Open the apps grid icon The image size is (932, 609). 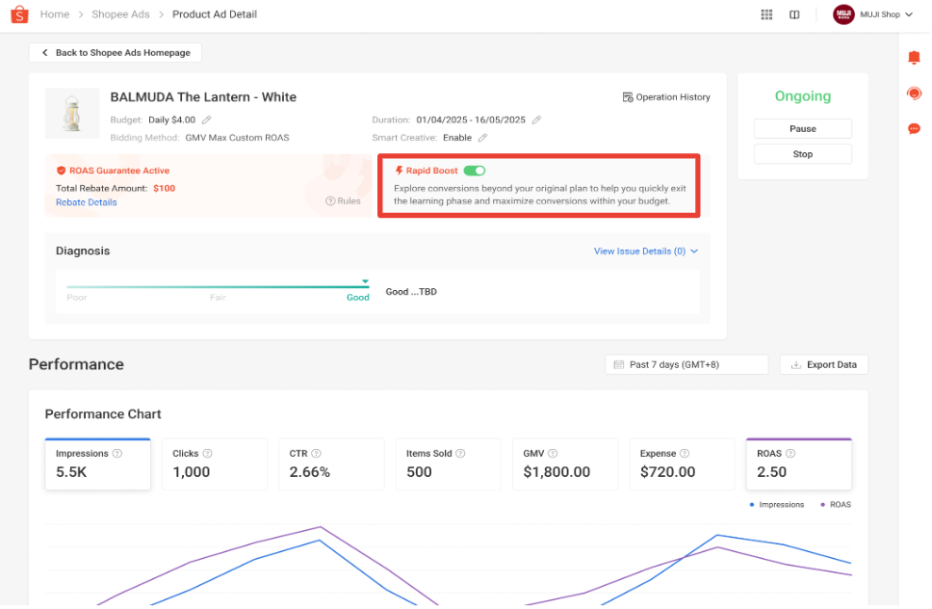[x=766, y=14]
